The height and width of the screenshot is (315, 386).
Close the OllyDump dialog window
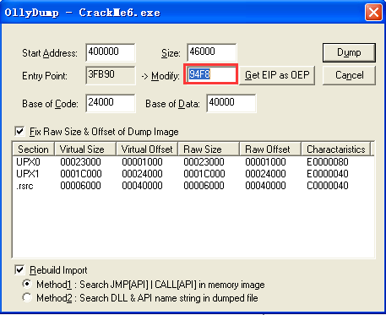[373, 13]
